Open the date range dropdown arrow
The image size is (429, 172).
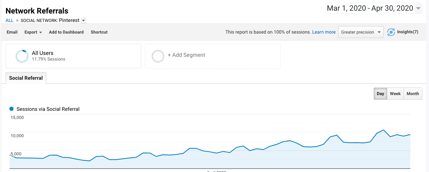pyautogui.click(x=418, y=8)
